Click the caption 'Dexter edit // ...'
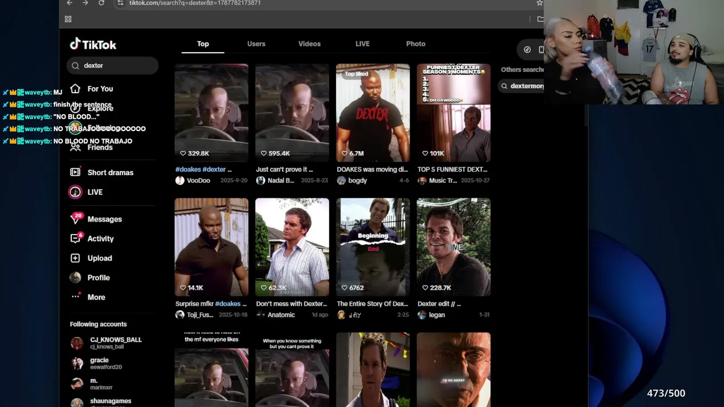This screenshot has height=407, width=724. point(439,304)
